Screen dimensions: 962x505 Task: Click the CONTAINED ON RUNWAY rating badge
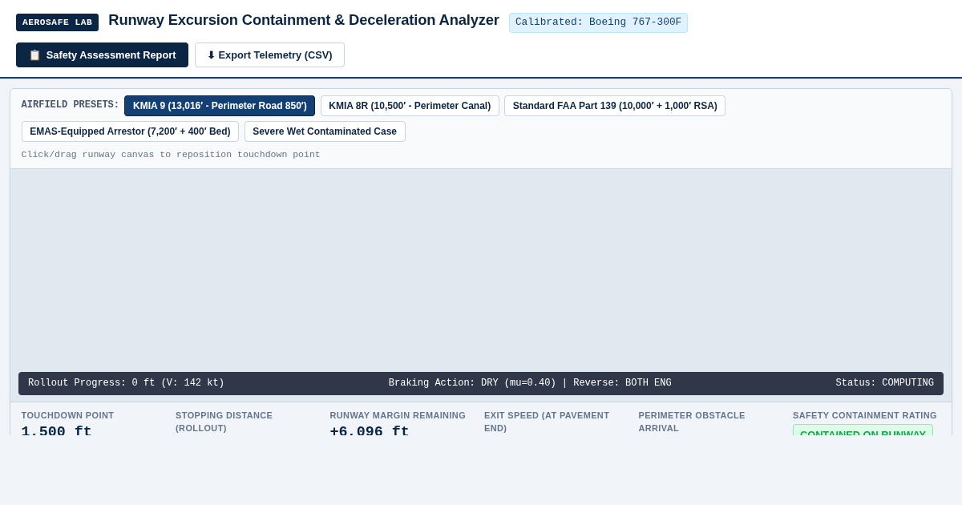tap(863, 430)
